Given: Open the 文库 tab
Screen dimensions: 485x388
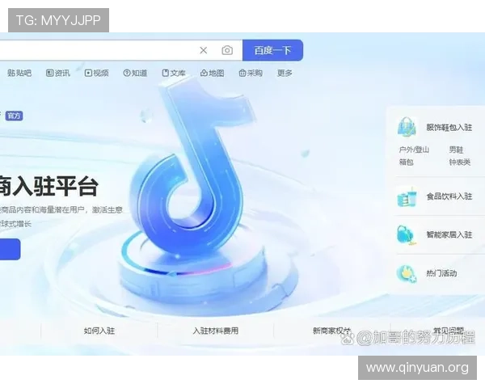Looking at the screenshot, I should click(x=174, y=73).
